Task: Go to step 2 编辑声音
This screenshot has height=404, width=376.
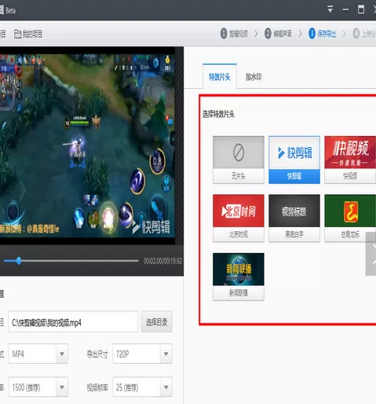Action: point(278,34)
